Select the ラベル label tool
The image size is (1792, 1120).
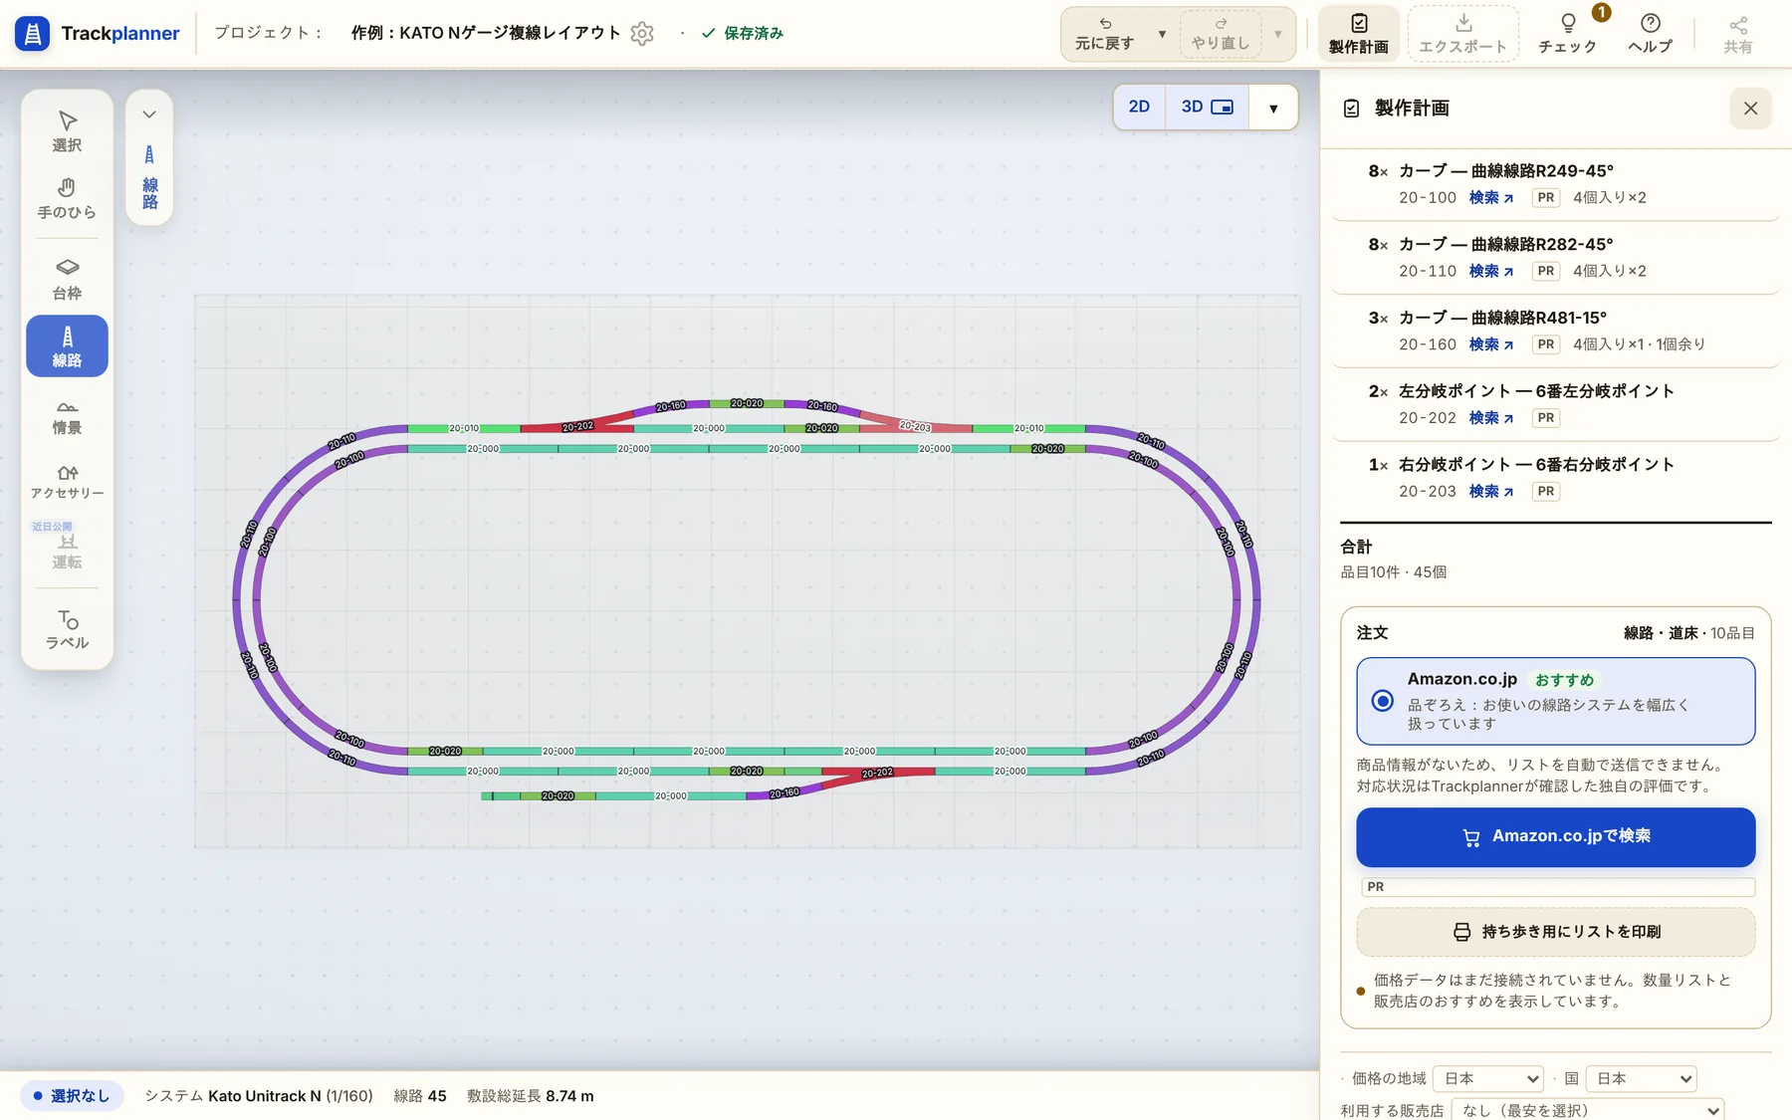(67, 629)
